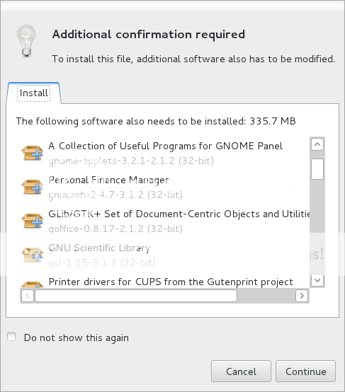Click the horizontal scroll right arrow
Screen dimensions: 345x392
[302, 296]
